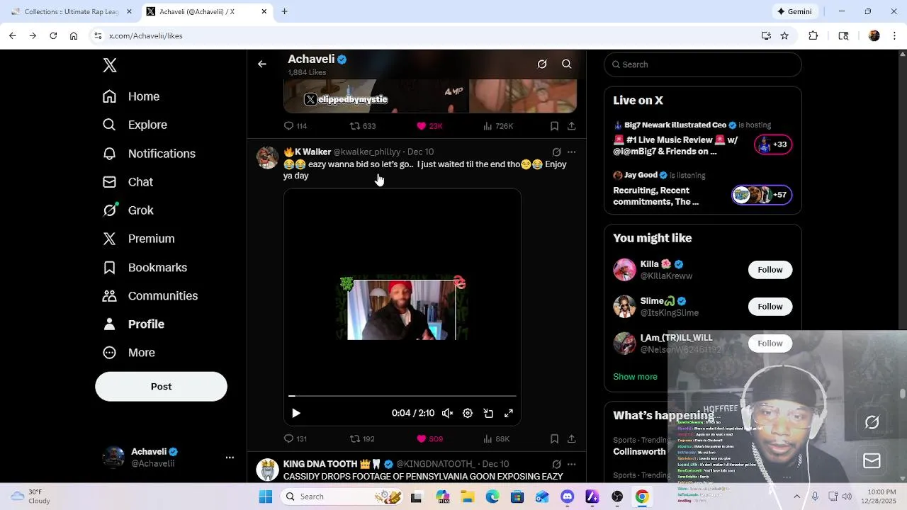The height and width of the screenshot is (510, 907).
Task: Open Chrome three-dot menu
Action: coord(893,35)
